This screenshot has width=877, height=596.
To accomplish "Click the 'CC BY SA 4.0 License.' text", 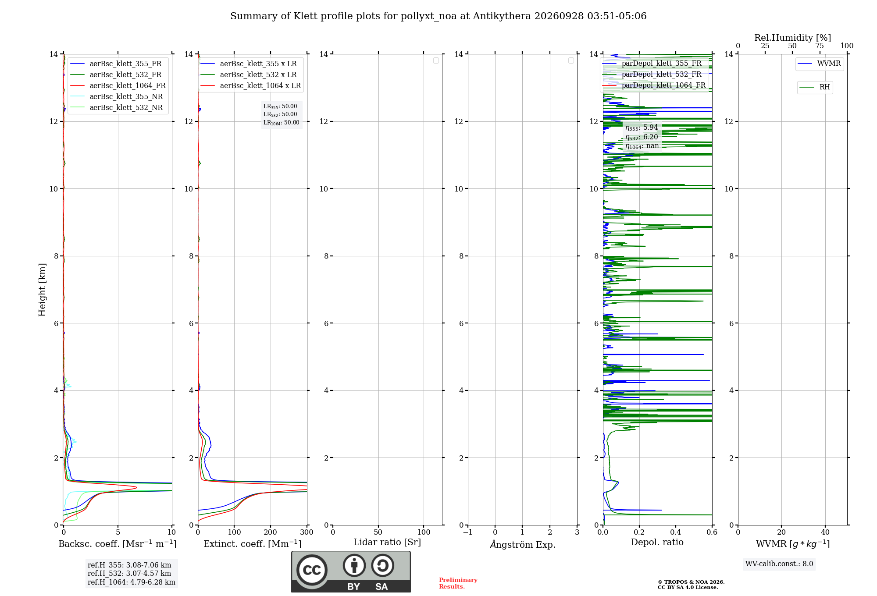I will coord(688,587).
